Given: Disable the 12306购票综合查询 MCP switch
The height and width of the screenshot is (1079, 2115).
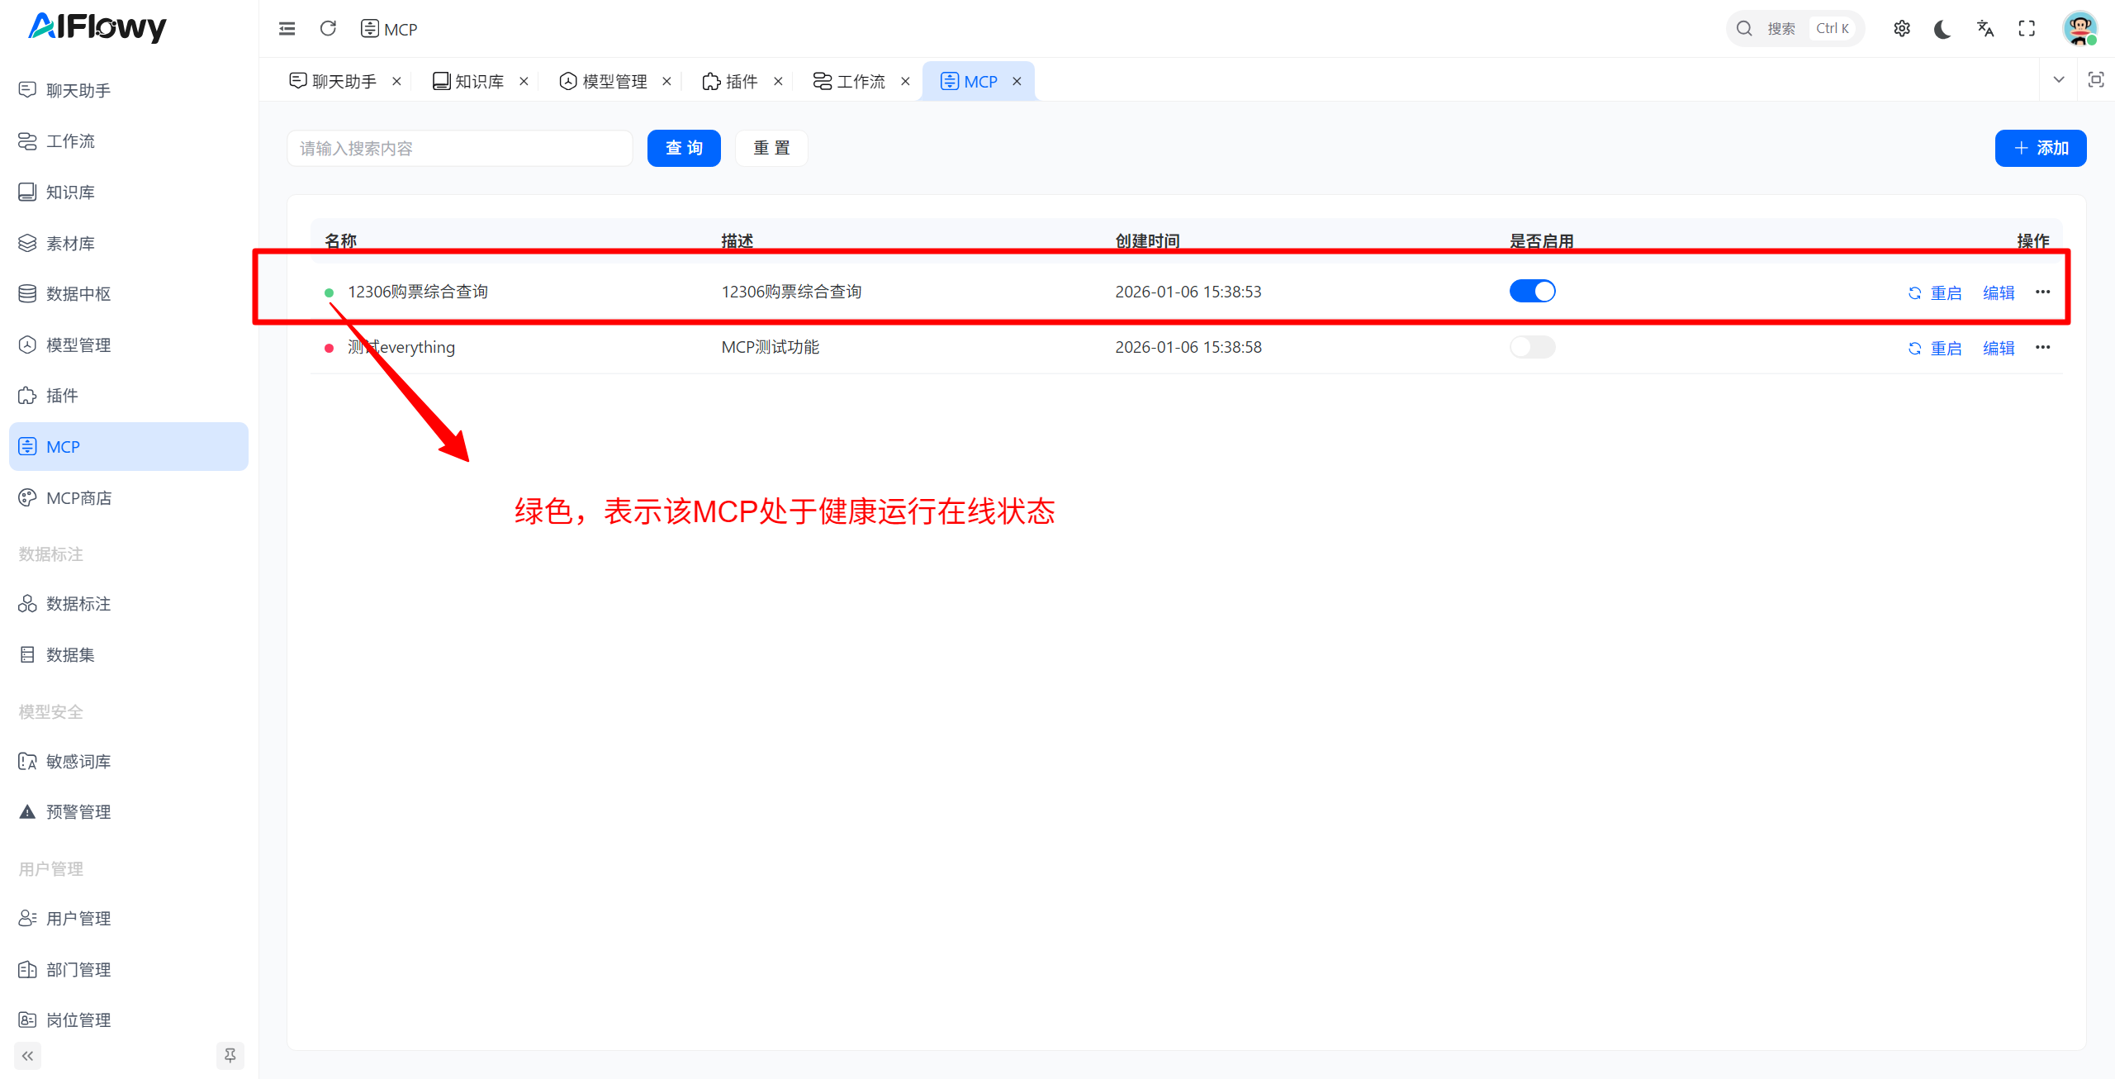Looking at the screenshot, I should (1532, 292).
